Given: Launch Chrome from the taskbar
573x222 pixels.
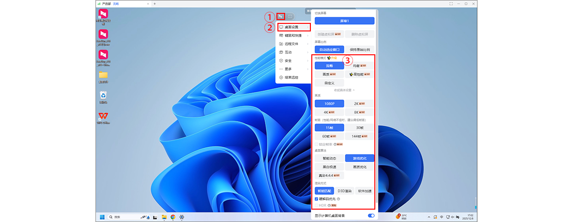Looking at the screenshot, I should pos(173,217).
